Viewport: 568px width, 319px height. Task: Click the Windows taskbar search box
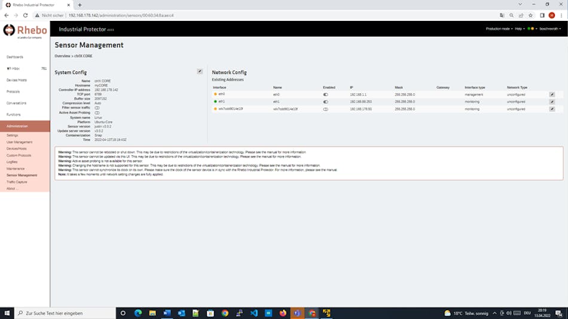pos(65,313)
